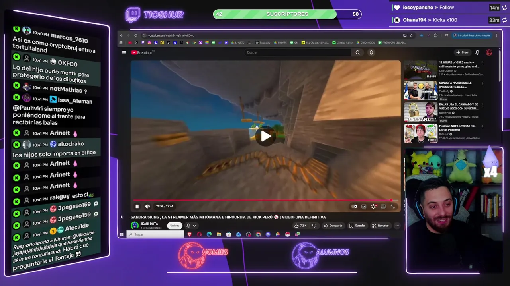The width and height of the screenshot is (510, 286).
Task: Start voice search with the microphone icon
Action: [x=371, y=52]
